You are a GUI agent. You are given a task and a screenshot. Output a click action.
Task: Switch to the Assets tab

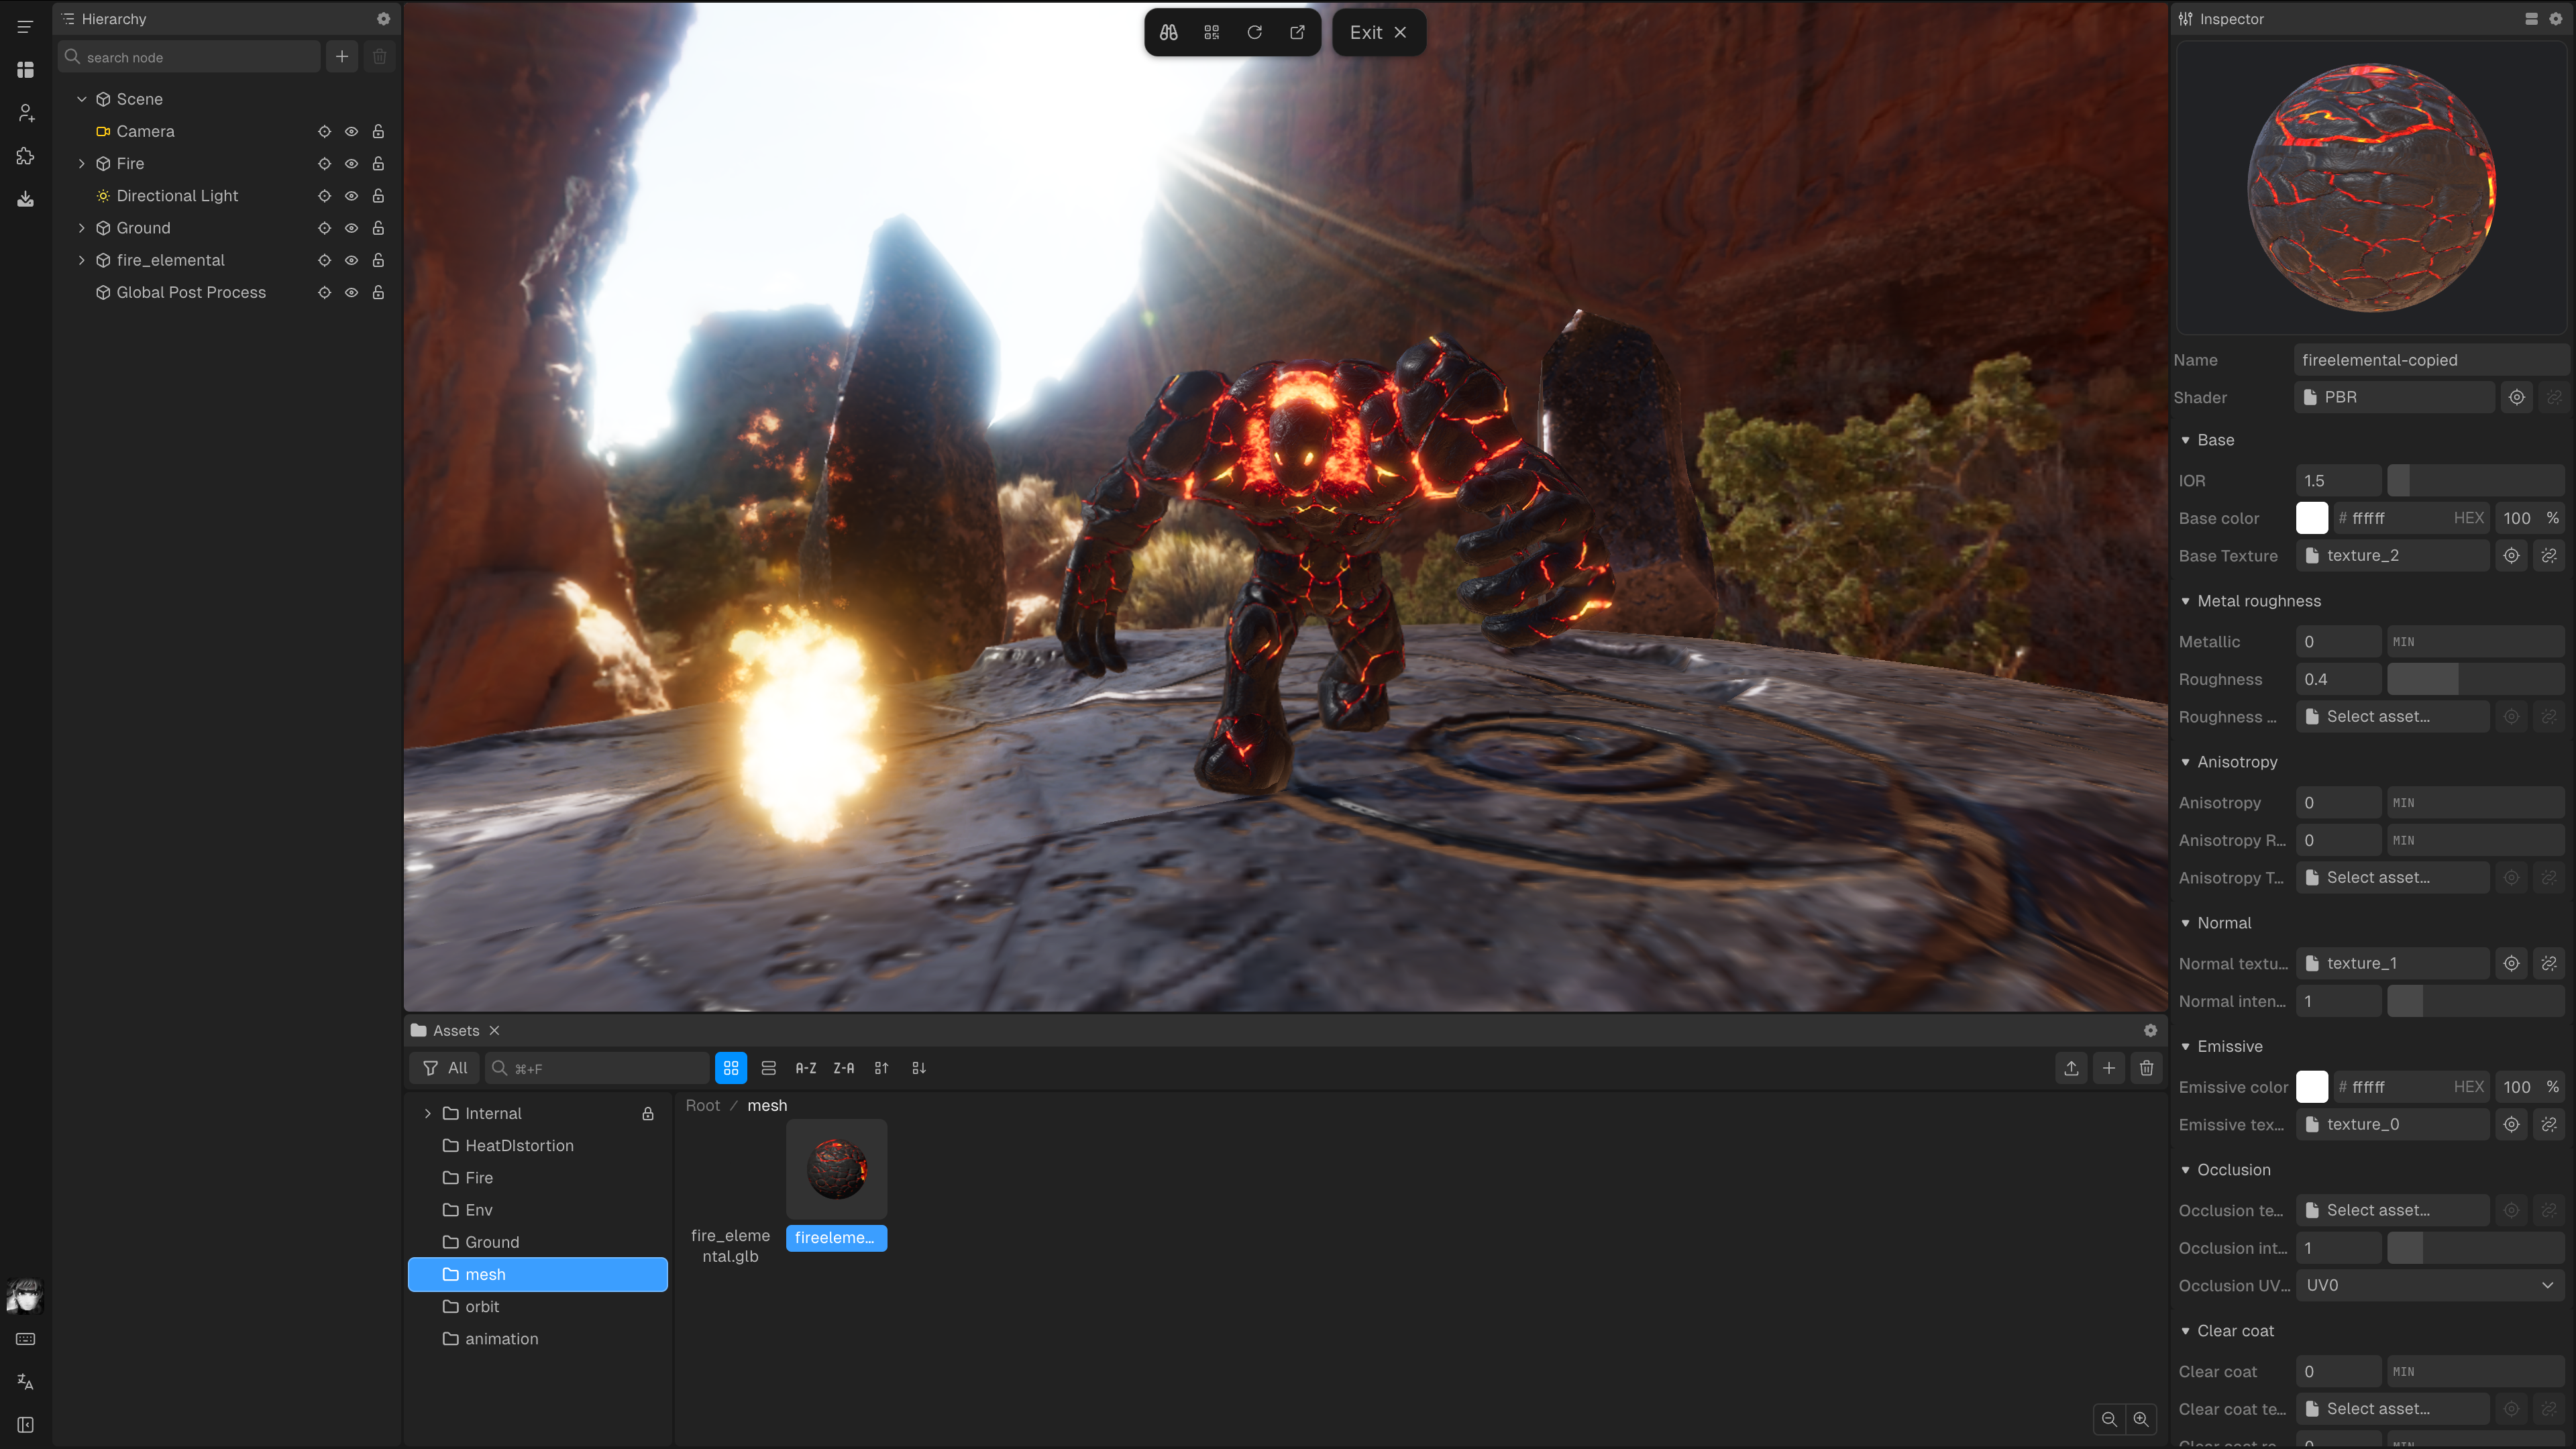pyautogui.click(x=455, y=1030)
